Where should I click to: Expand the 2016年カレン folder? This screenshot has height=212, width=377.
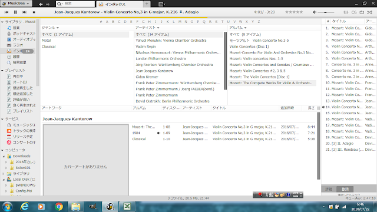(x=6, y=162)
